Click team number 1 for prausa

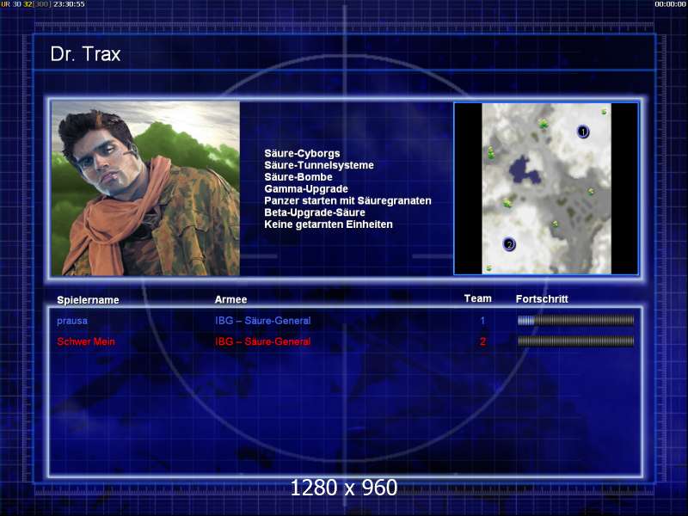click(x=482, y=321)
